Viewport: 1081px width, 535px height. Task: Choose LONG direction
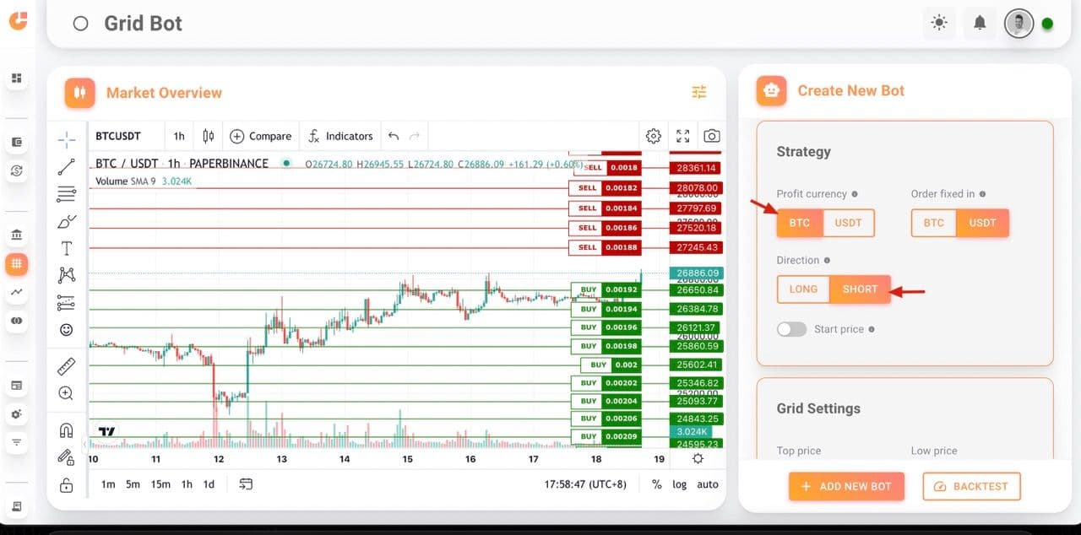803,289
